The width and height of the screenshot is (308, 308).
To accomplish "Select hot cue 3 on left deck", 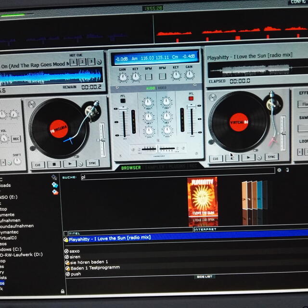I will coord(91,62).
